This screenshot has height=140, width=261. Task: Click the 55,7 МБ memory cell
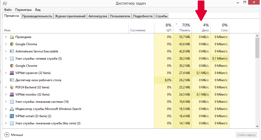[182, 37]
